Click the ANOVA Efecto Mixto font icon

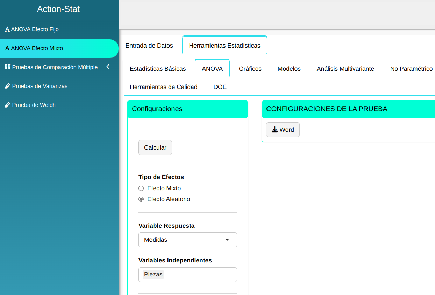7,48
